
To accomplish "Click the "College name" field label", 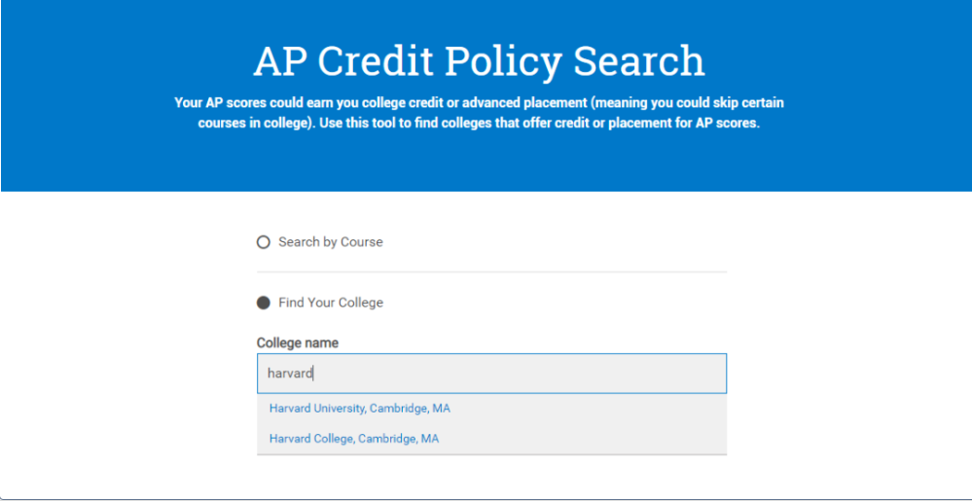I will [297, 343].
